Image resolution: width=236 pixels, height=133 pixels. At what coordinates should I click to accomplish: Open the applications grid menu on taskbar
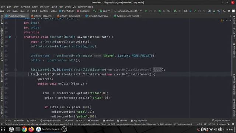[x=3, y=129]
